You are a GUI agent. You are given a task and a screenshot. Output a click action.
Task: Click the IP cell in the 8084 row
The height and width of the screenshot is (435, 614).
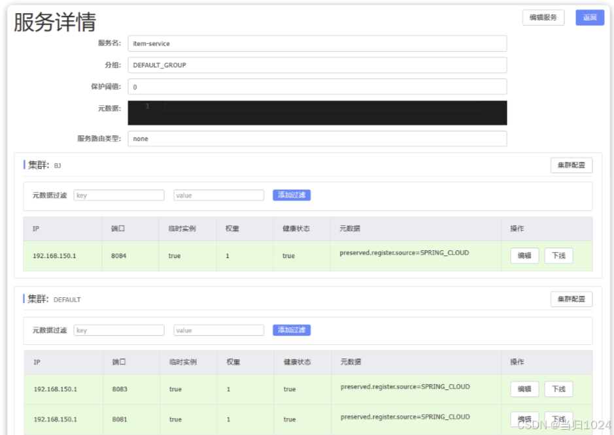(63, 256)
